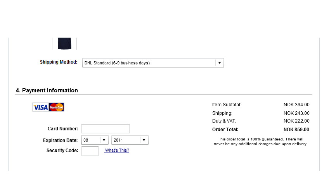
Task: Focus the Security Code input box
Action: click(x=90, y=151)
